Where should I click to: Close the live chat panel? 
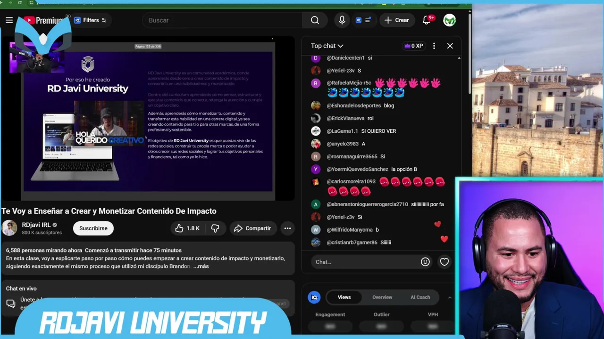coord(450,46)
